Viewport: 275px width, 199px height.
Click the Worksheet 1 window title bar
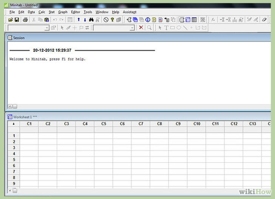pos(139,117)
